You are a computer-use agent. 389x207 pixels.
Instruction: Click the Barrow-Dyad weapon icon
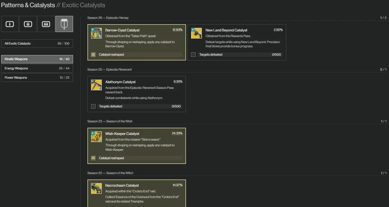click(96, 33)
